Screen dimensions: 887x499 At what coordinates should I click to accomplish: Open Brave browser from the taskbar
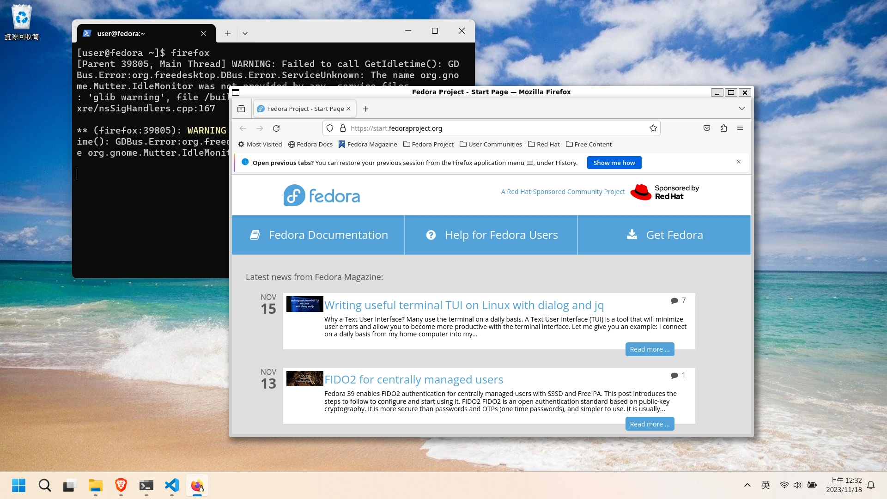(121, 485)
